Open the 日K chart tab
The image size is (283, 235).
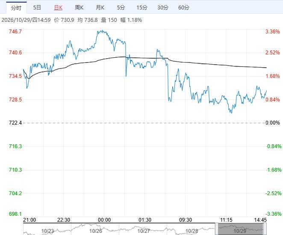click(58, 8)
